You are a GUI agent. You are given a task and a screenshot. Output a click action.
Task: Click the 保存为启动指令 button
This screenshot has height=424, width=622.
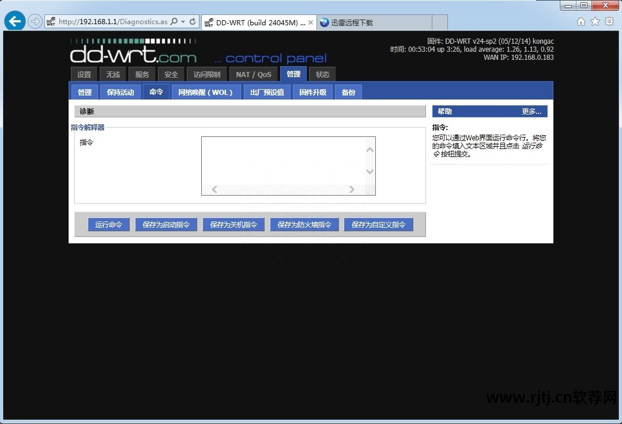(x=166, y=224)
